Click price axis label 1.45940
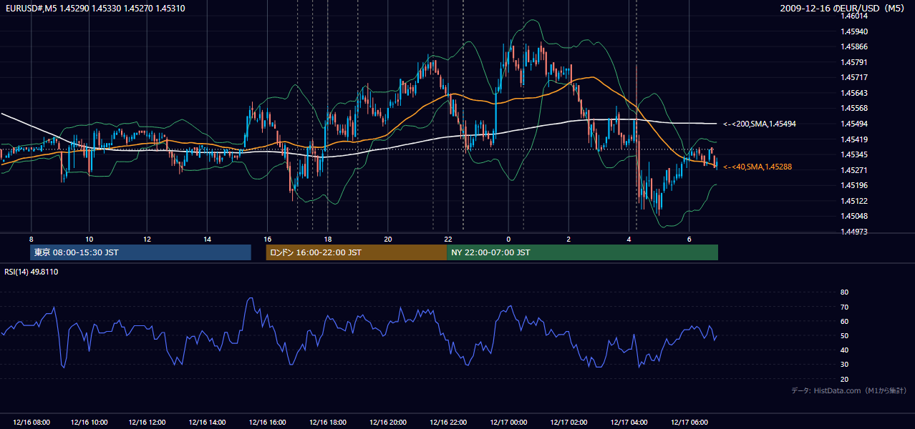 pos(854,31)
